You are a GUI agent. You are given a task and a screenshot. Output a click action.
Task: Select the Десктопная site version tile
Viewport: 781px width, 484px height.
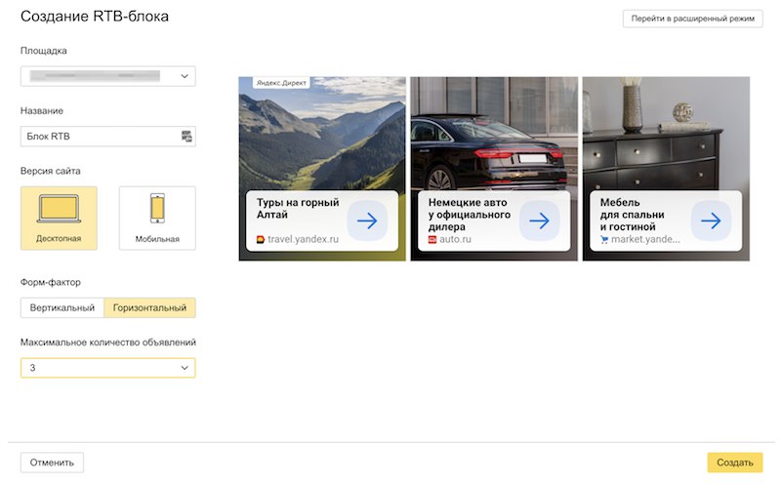coord(59,219)
